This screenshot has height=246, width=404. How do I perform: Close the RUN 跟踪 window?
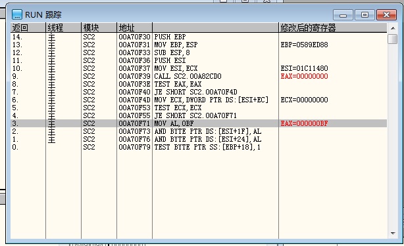(386, 15)
